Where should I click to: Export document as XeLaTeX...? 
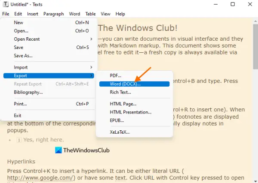tap(135, 132)
